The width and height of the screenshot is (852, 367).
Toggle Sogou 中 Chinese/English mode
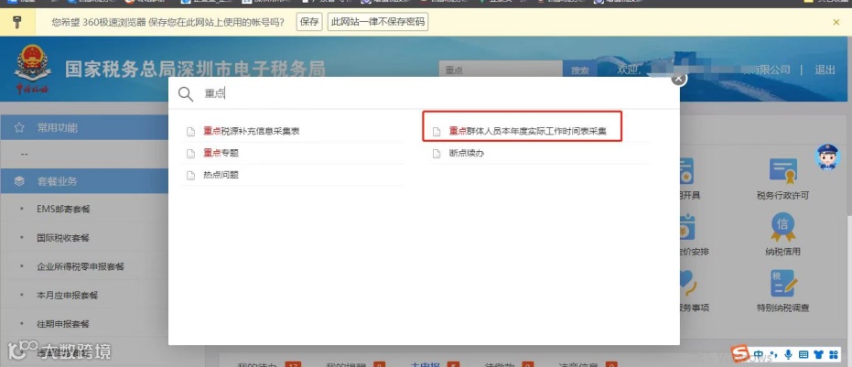(x=759, y=354)
